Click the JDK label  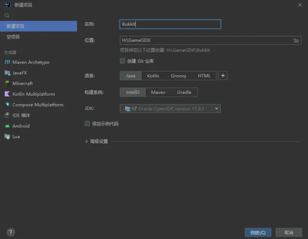89,108
